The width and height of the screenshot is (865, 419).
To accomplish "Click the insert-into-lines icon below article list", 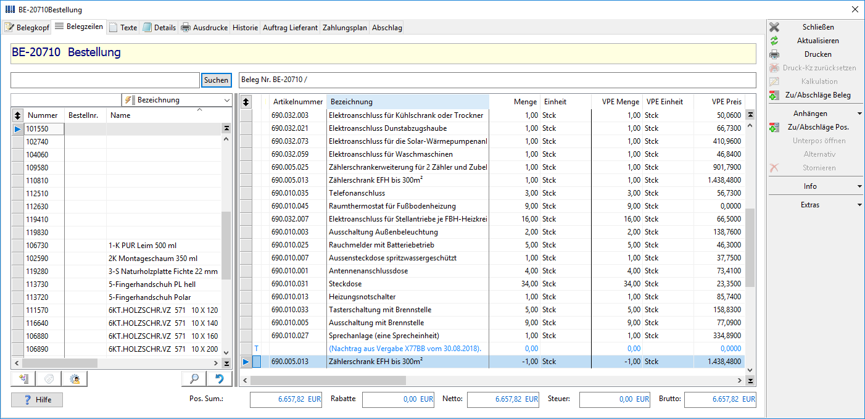I will coord(23,379).
